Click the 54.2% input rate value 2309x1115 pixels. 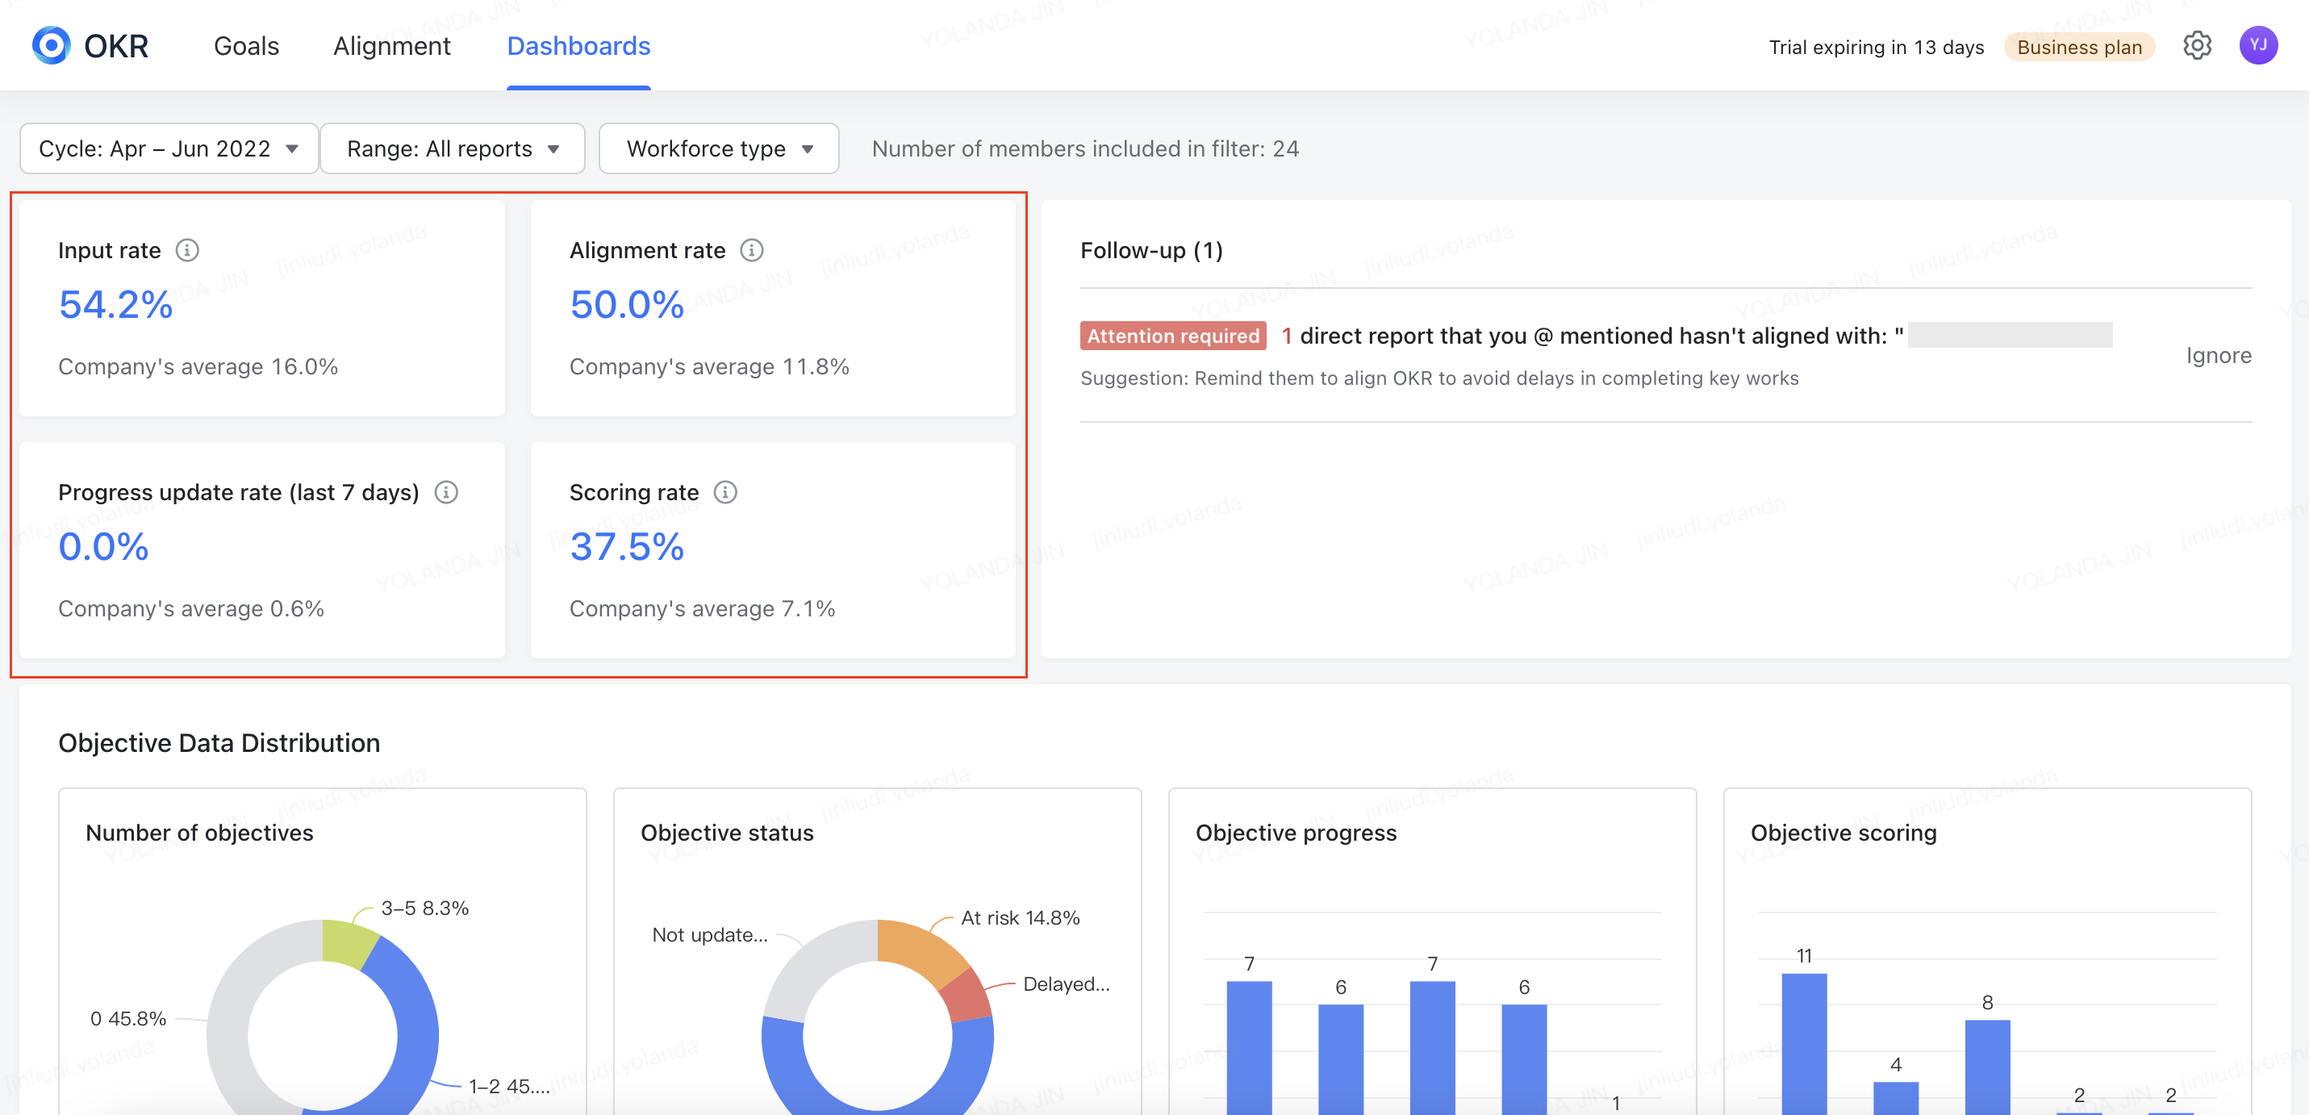115,305
